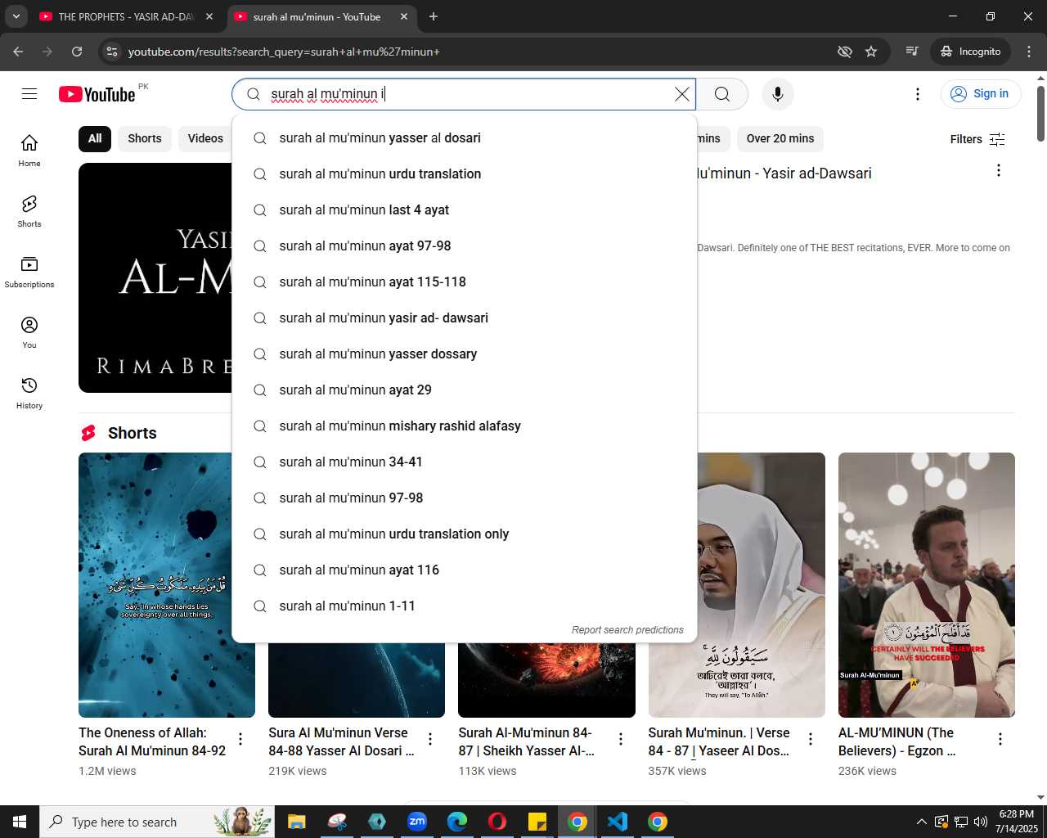Open options for Surah Mu'minun. | Verse short
The height and width of the screenshot is (838, 1047).
811,739
